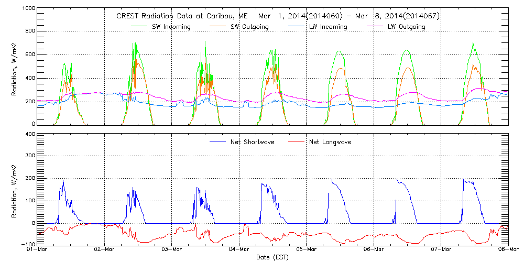Screen dimensions: 524x262
Task: Click the 06-Mar date tick label
Action: click(374, 250)
